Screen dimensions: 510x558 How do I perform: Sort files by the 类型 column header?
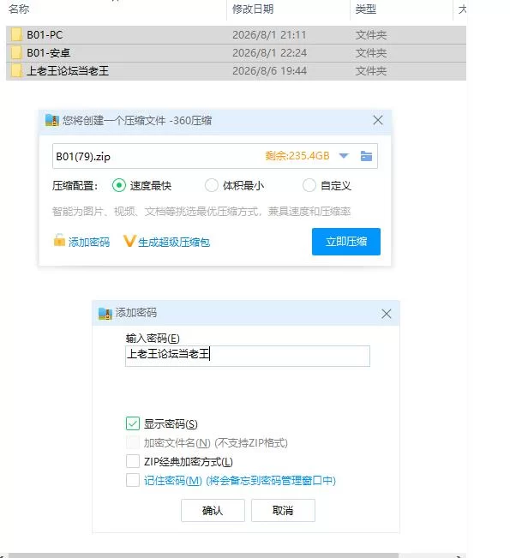[365, 9]
